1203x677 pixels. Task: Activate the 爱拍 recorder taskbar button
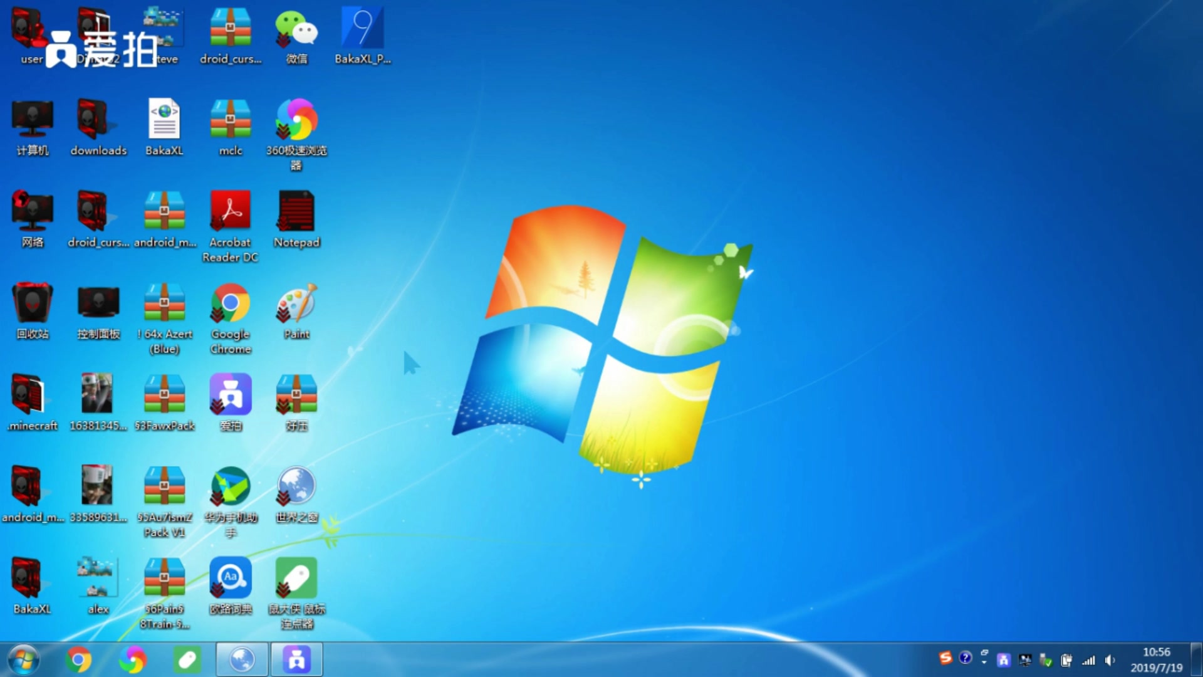pos(296,659)
